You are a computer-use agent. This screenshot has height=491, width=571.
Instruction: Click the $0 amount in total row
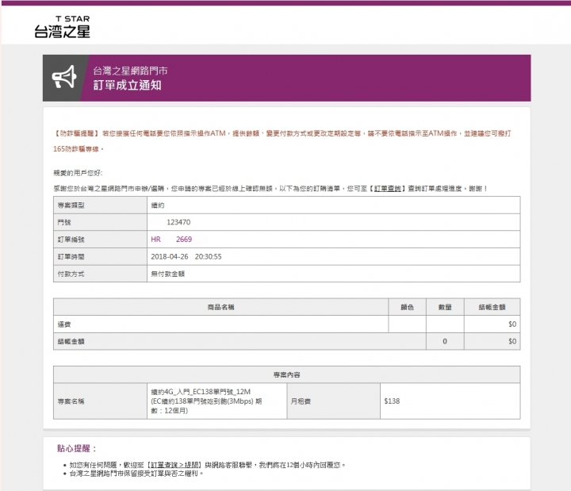click(x=512, y=341)
